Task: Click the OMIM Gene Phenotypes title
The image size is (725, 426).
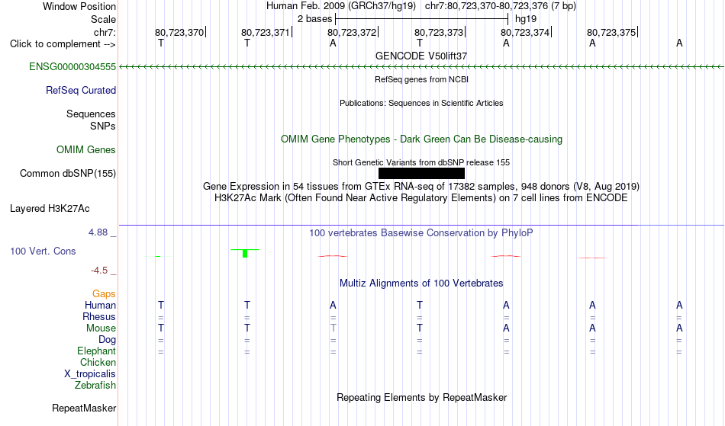Action: 422,139
